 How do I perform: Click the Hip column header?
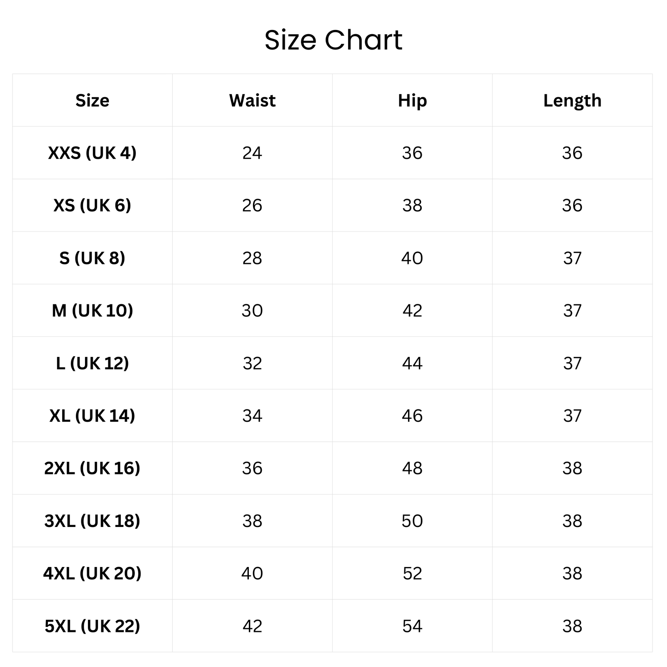[412, 100]
